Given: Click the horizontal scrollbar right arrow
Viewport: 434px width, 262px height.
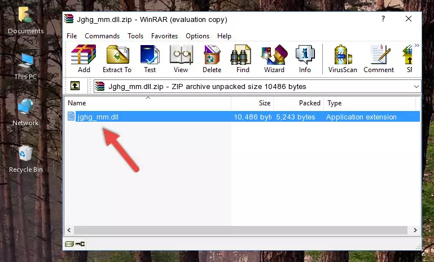Looking at the screenshot, I should (415, 230).
